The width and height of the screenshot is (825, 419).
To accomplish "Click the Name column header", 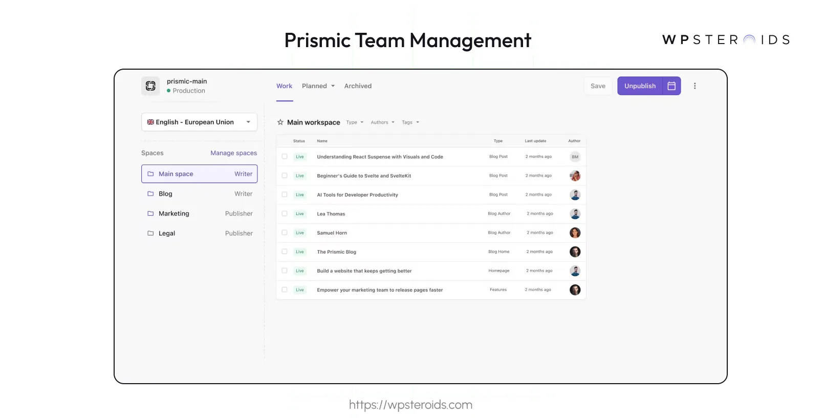I will [x=322, y=141].
